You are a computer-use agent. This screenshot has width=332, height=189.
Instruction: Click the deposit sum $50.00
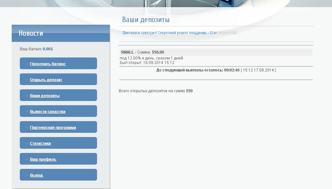pyautogui.click(x=158, y=52)
